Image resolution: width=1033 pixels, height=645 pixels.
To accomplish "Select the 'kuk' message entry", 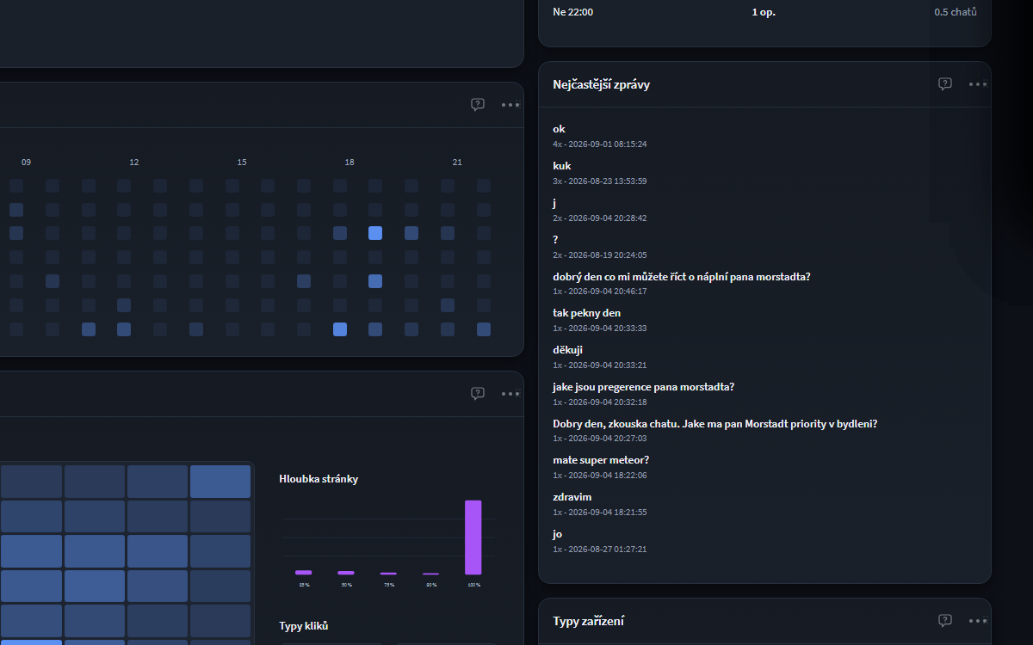I will [x=562, y=166].
